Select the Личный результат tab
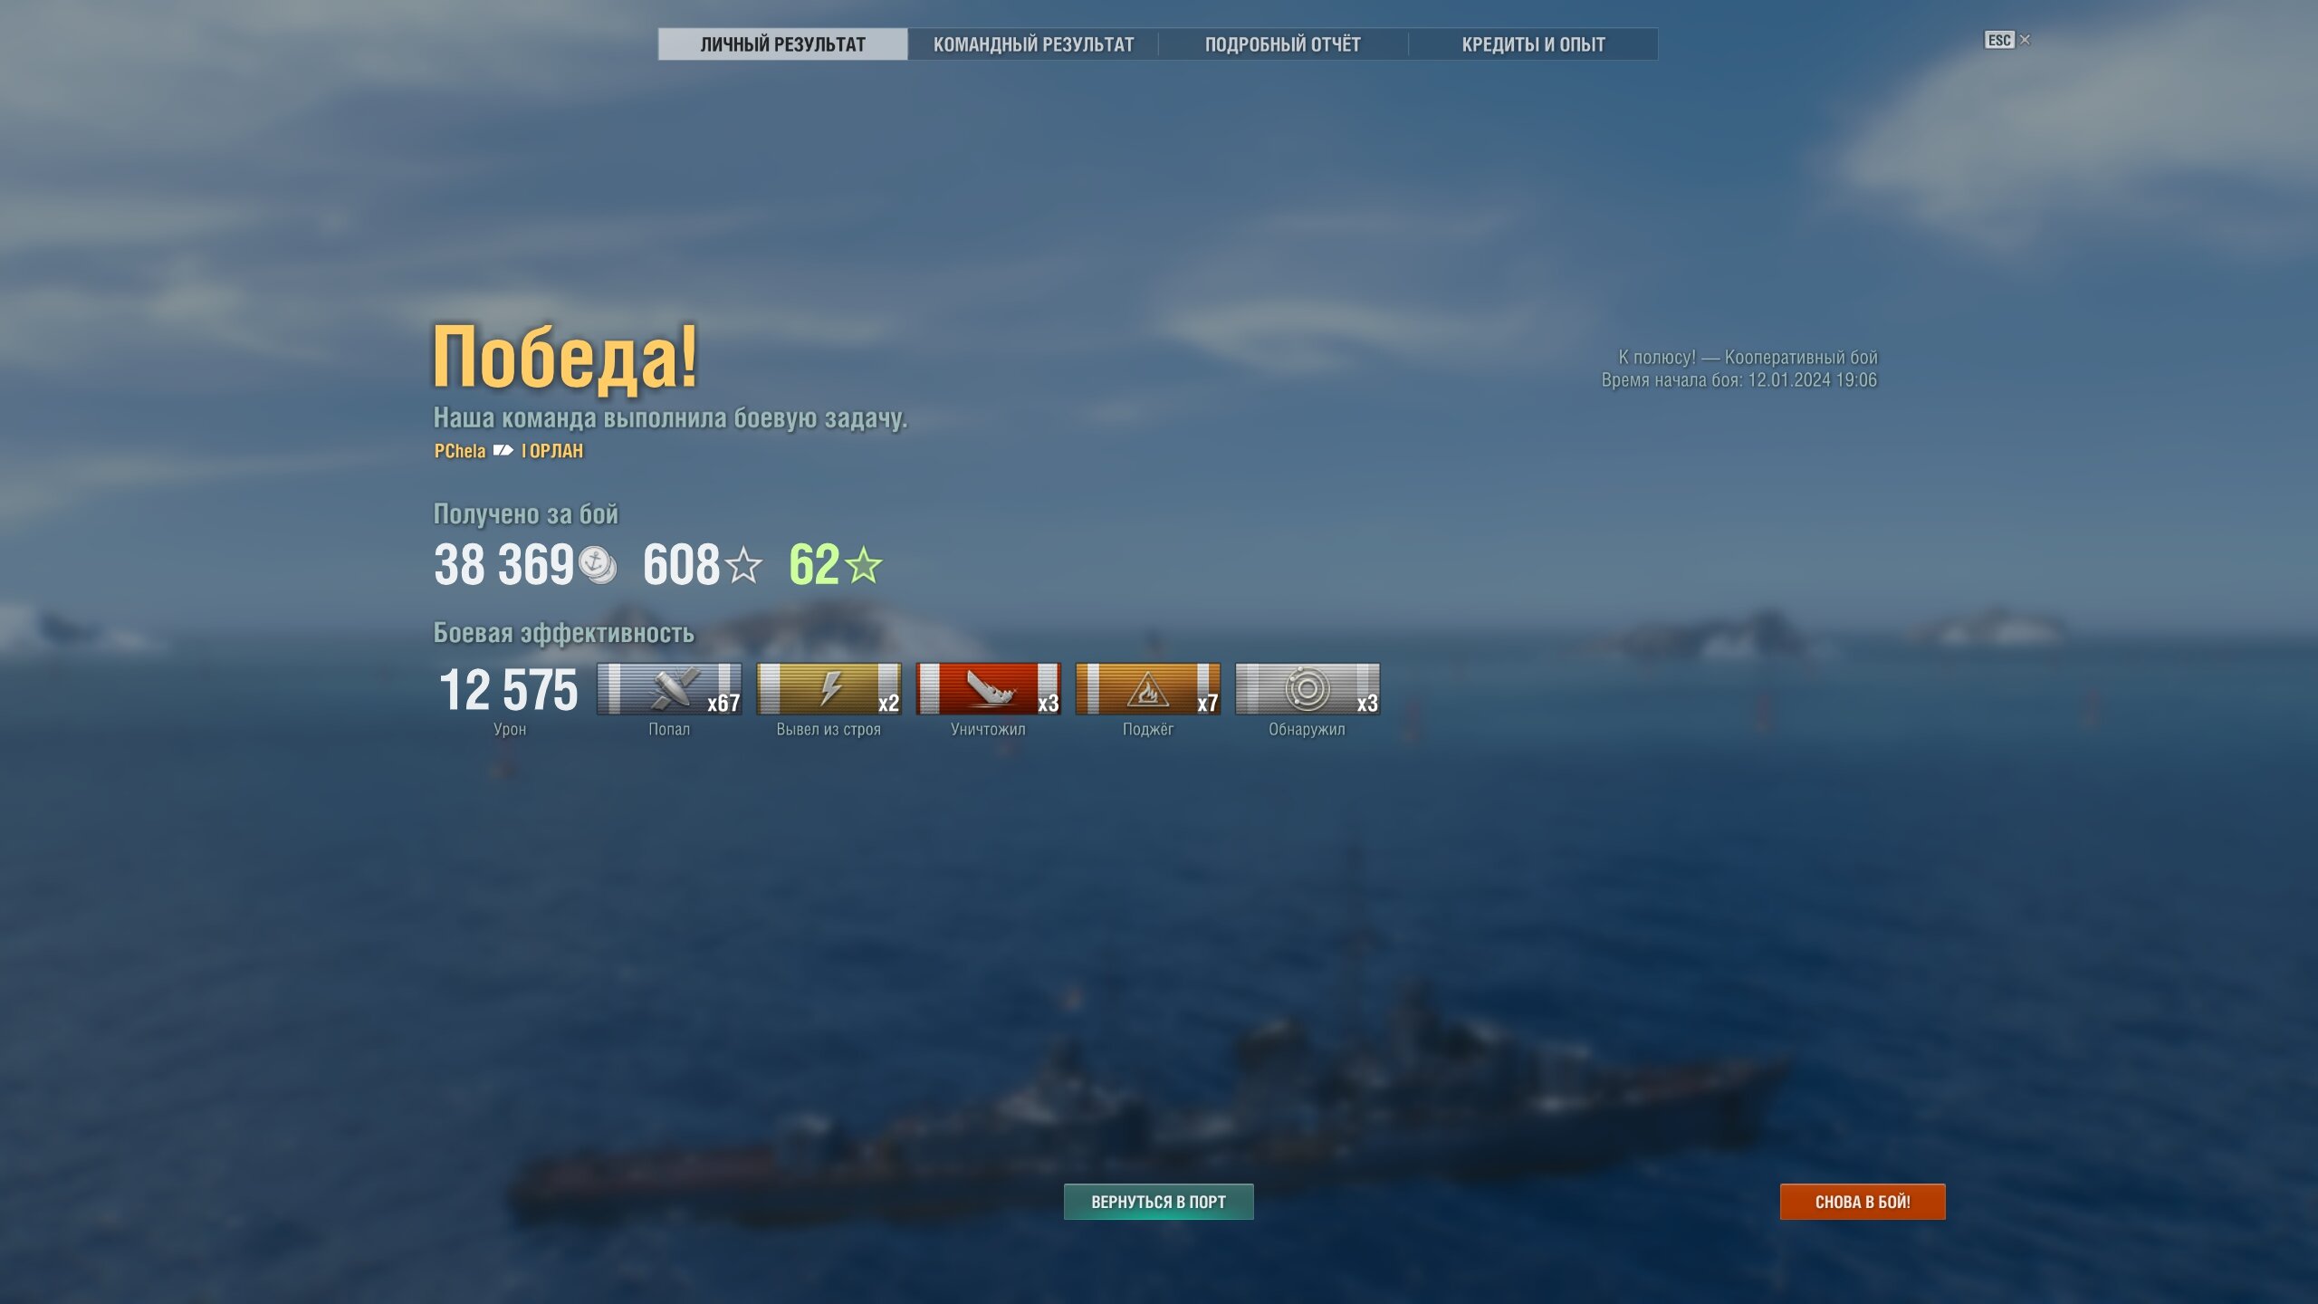The image size is (2318, 1304). [782, 44]
